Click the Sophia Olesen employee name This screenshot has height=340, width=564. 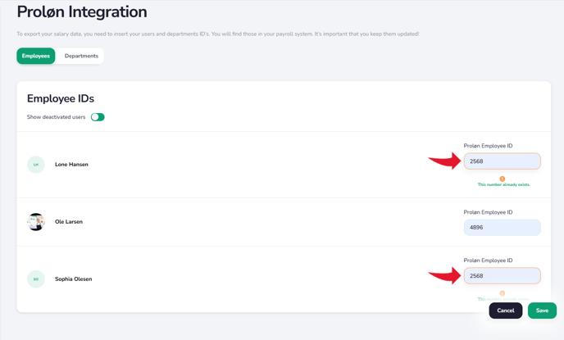[73, 279]
